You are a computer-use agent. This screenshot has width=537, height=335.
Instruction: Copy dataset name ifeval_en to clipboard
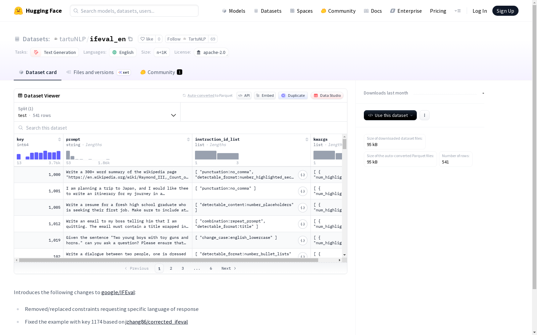pyautogui.click(x=130, y=39)
